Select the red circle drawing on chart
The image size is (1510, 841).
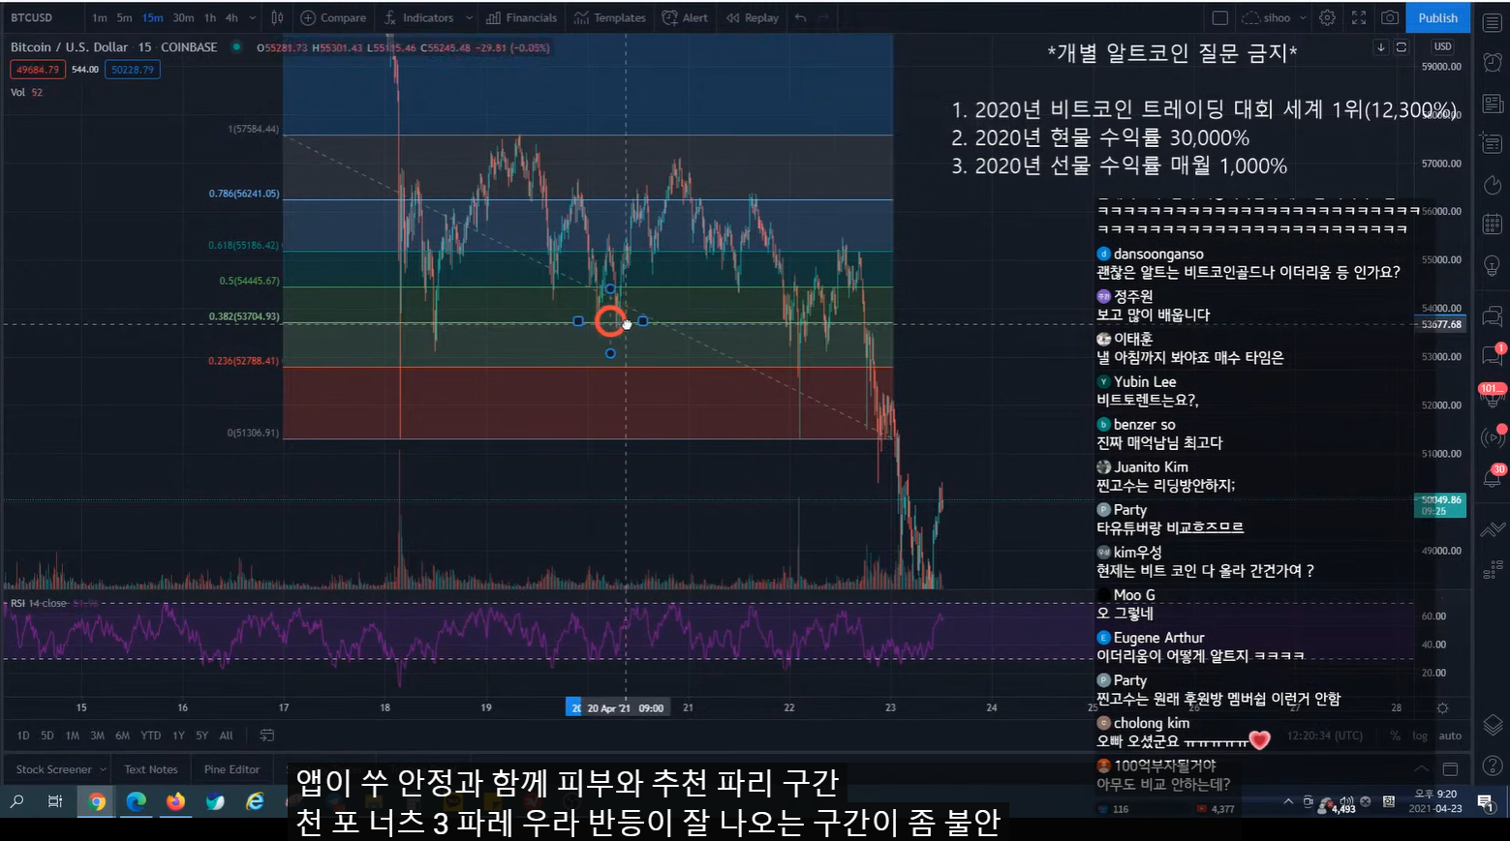tap(610, 321)
